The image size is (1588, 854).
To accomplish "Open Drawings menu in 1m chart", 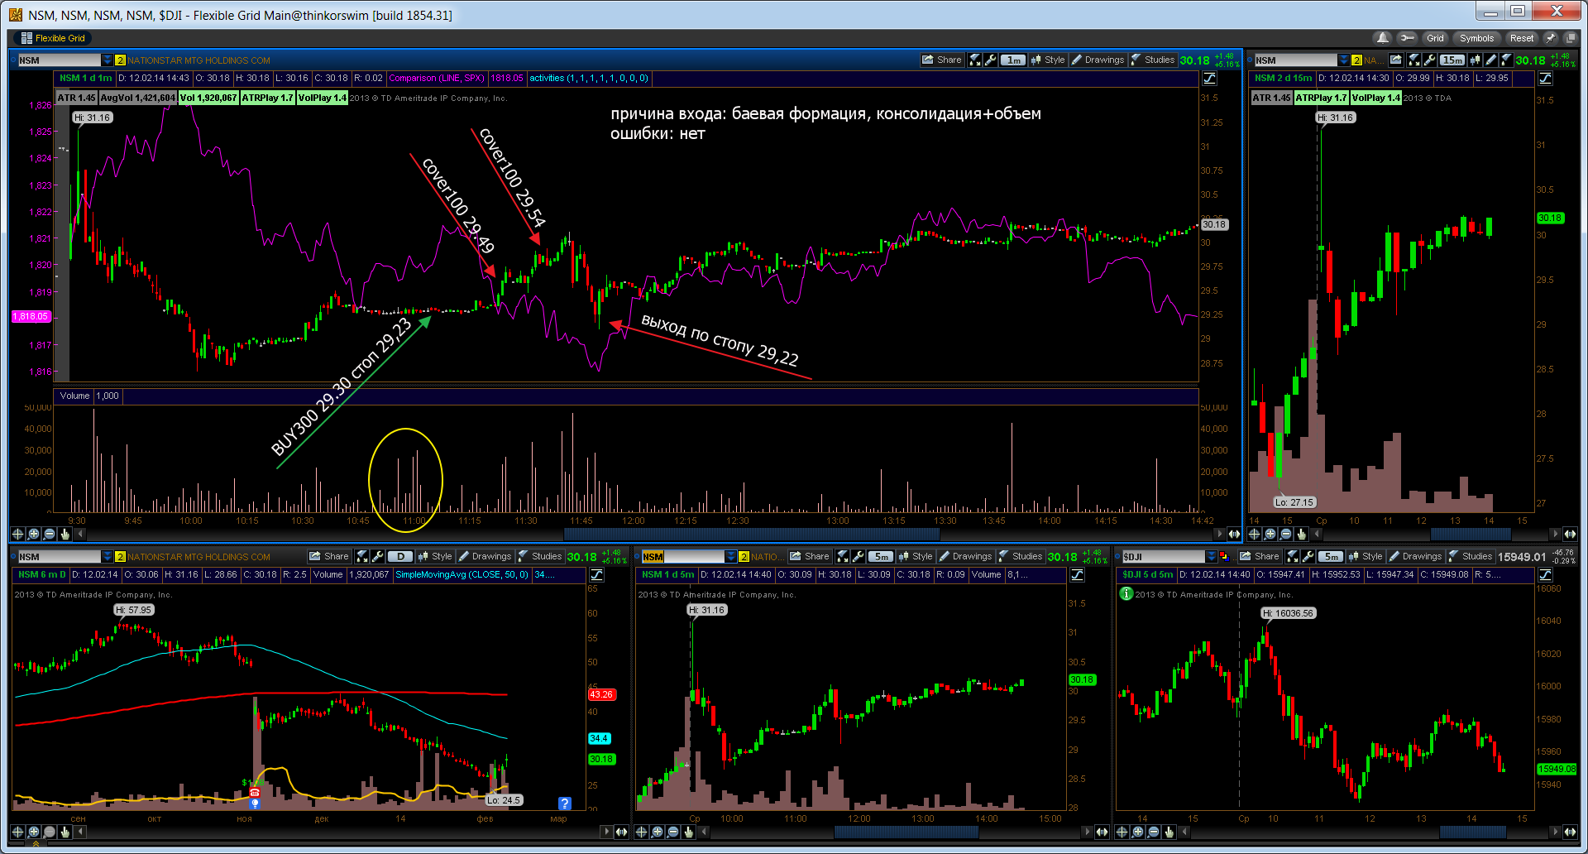I will click(x=1098, y=60).
